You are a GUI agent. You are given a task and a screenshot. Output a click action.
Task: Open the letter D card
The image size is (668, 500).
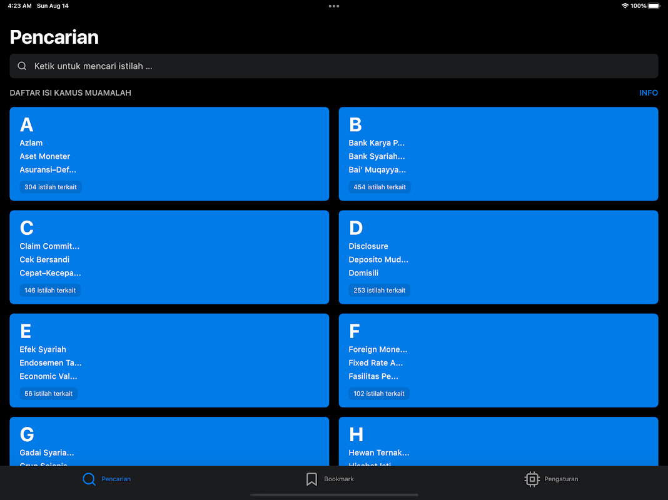498,257
